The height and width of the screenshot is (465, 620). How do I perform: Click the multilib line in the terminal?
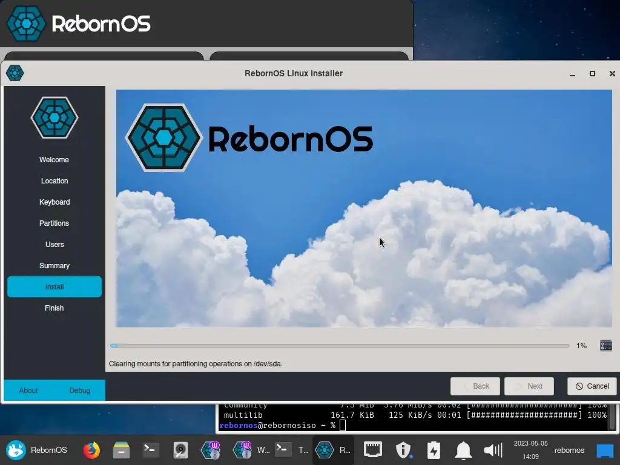coord(415,415)
